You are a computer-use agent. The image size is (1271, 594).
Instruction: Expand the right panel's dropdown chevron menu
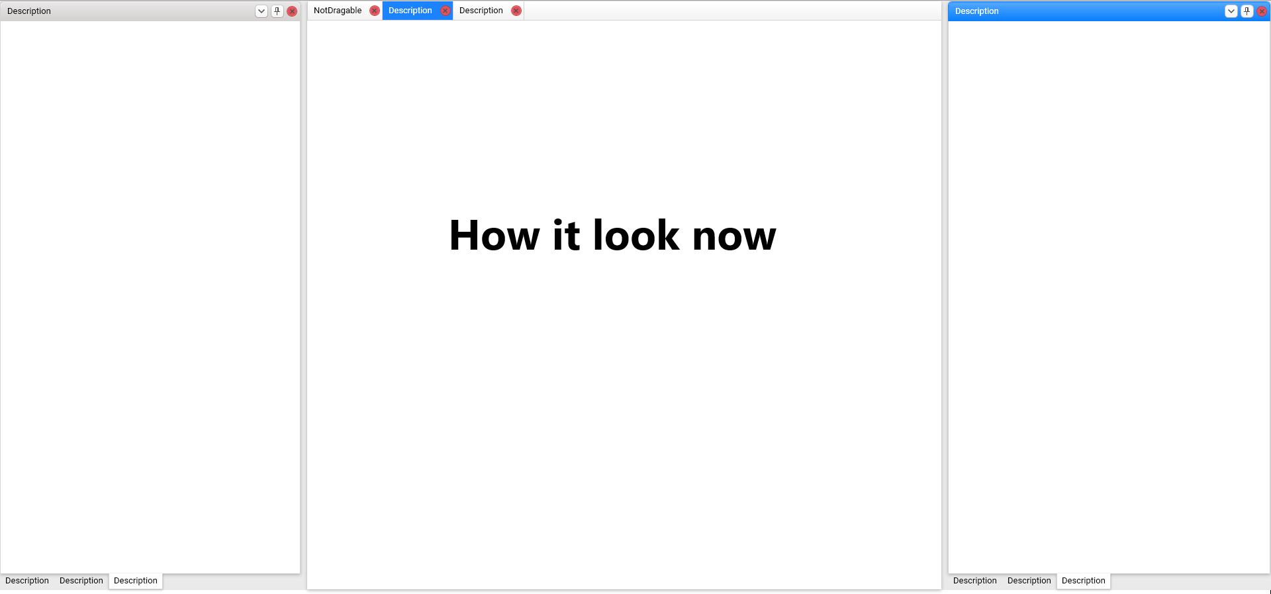pos(1231,11)
